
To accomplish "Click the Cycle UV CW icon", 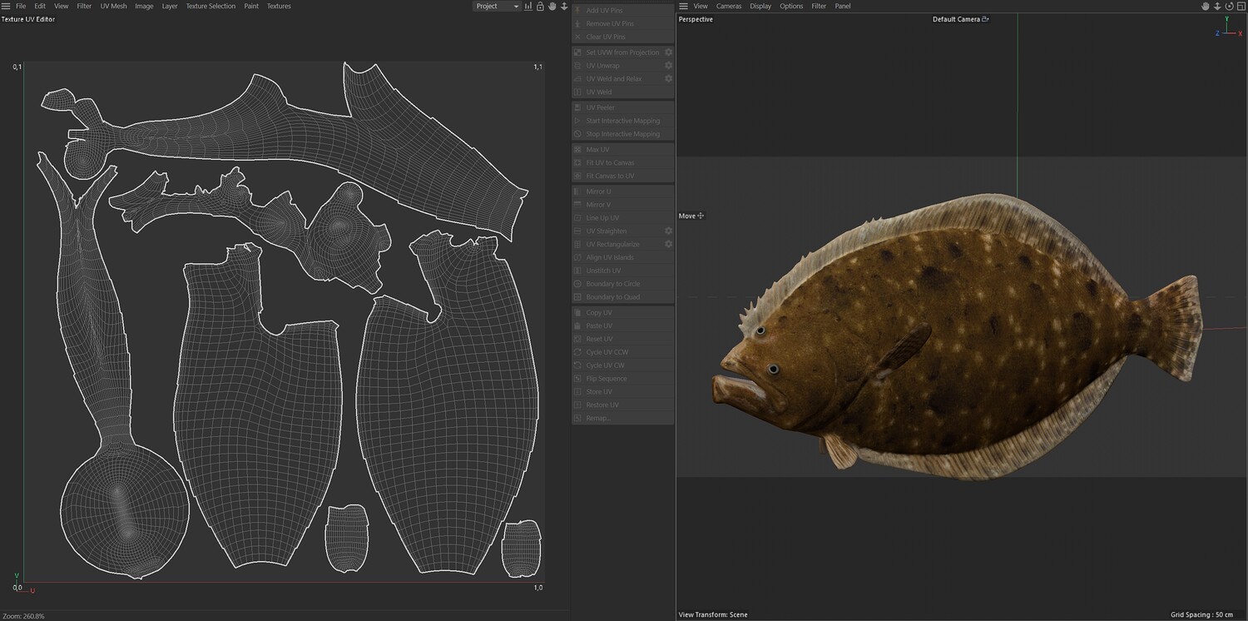I will 578,365.
